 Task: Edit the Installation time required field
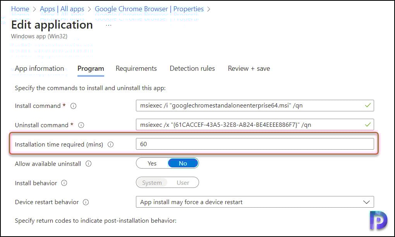(255, 144)
